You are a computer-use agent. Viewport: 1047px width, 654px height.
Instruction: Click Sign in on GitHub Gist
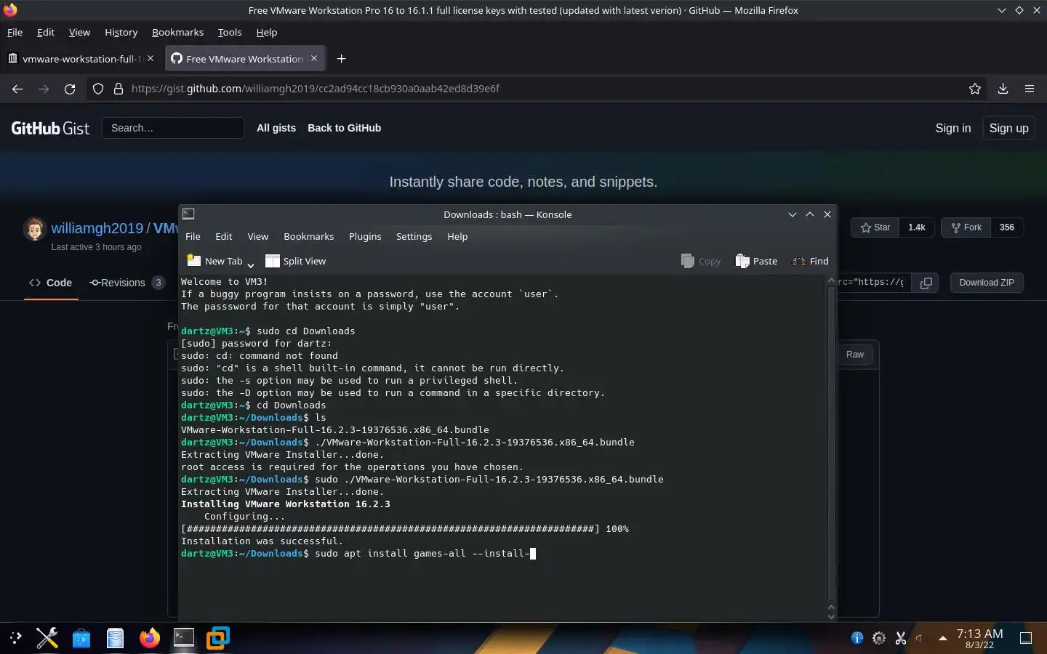coord(953,128)
